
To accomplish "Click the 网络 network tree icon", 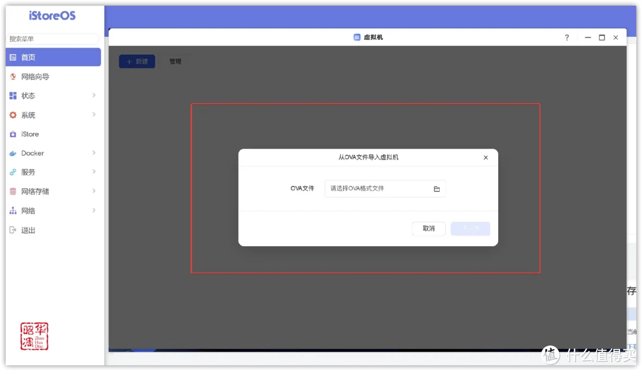I will tap(13, 210).
